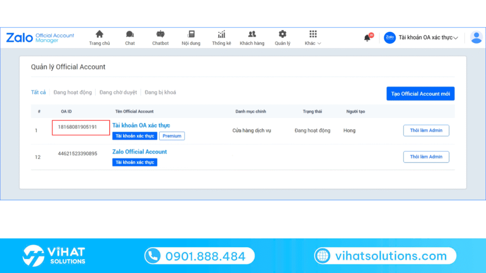Click the globe icon beside vihatsolutions.com
Image resolution: width=486 pixels, height=273 pixels.
point(323,255)
